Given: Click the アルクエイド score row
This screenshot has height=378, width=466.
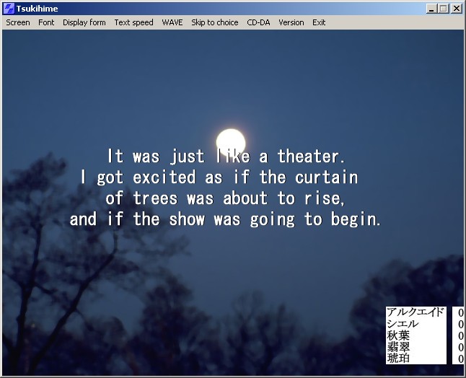Looking at the screenshot, I should click(424, 312).
